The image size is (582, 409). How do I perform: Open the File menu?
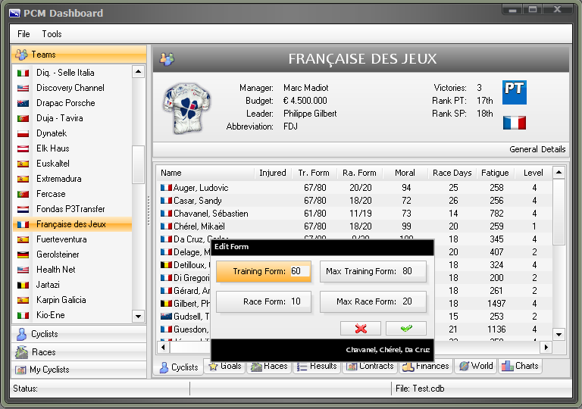point(23,34)
